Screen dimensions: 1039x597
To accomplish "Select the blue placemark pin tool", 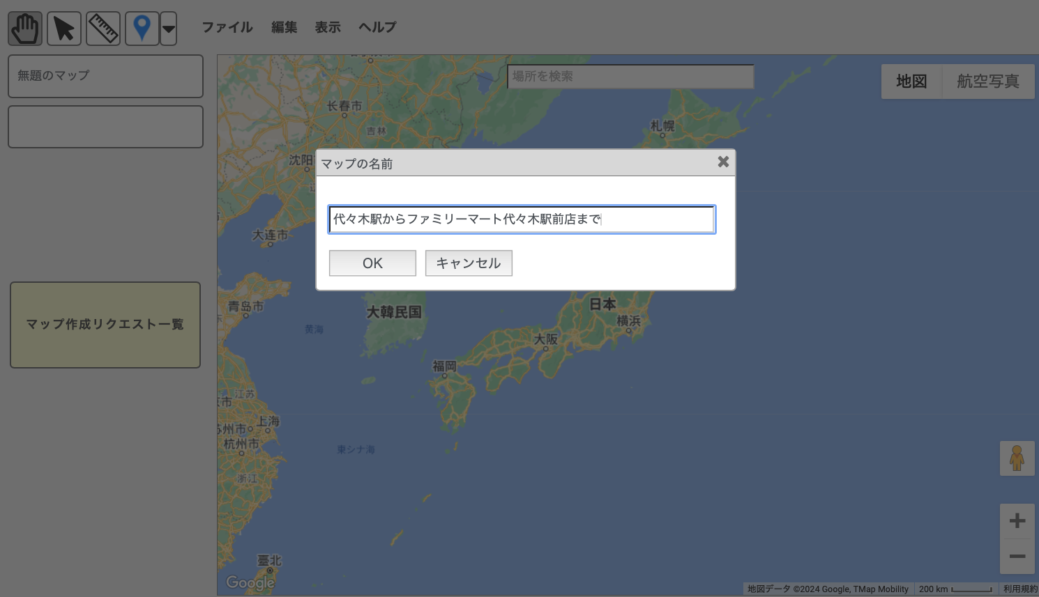I will (142, 29).
